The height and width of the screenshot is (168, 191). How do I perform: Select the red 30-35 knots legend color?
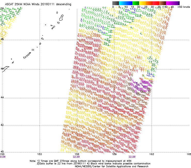156,3
